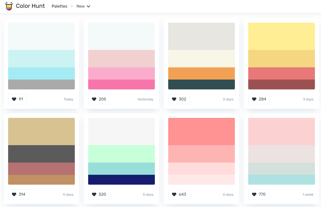The width and height of the screenshot is (321, 207).
Task: Select the bright yellow top stripe
Action: (x=282, y=36)
